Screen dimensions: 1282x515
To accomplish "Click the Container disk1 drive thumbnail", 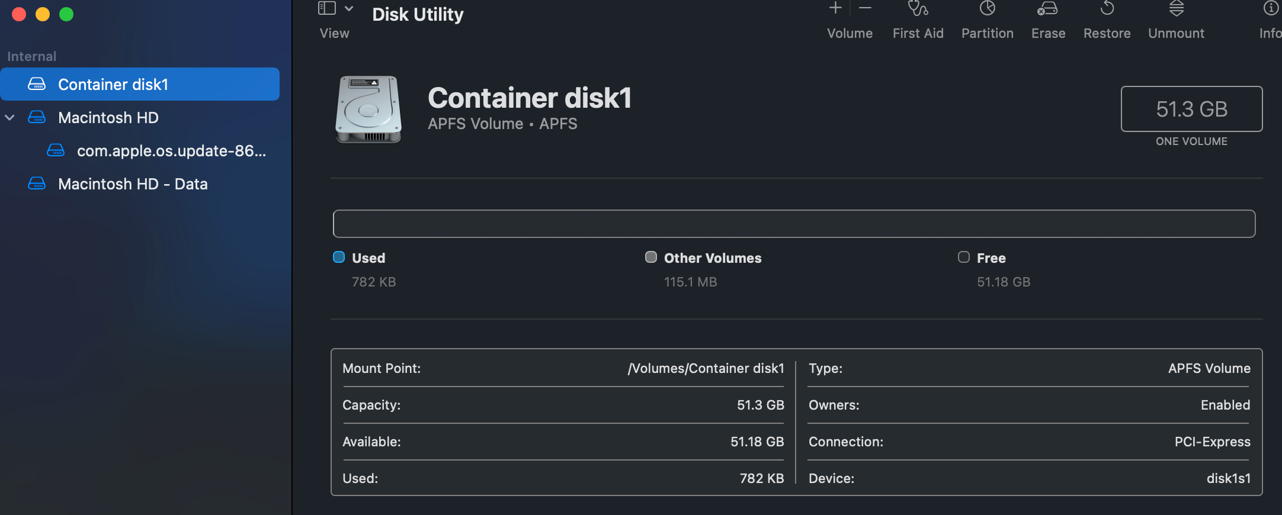I will point(368,110).
